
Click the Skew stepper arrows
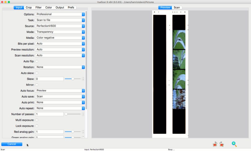pos(83,79)
